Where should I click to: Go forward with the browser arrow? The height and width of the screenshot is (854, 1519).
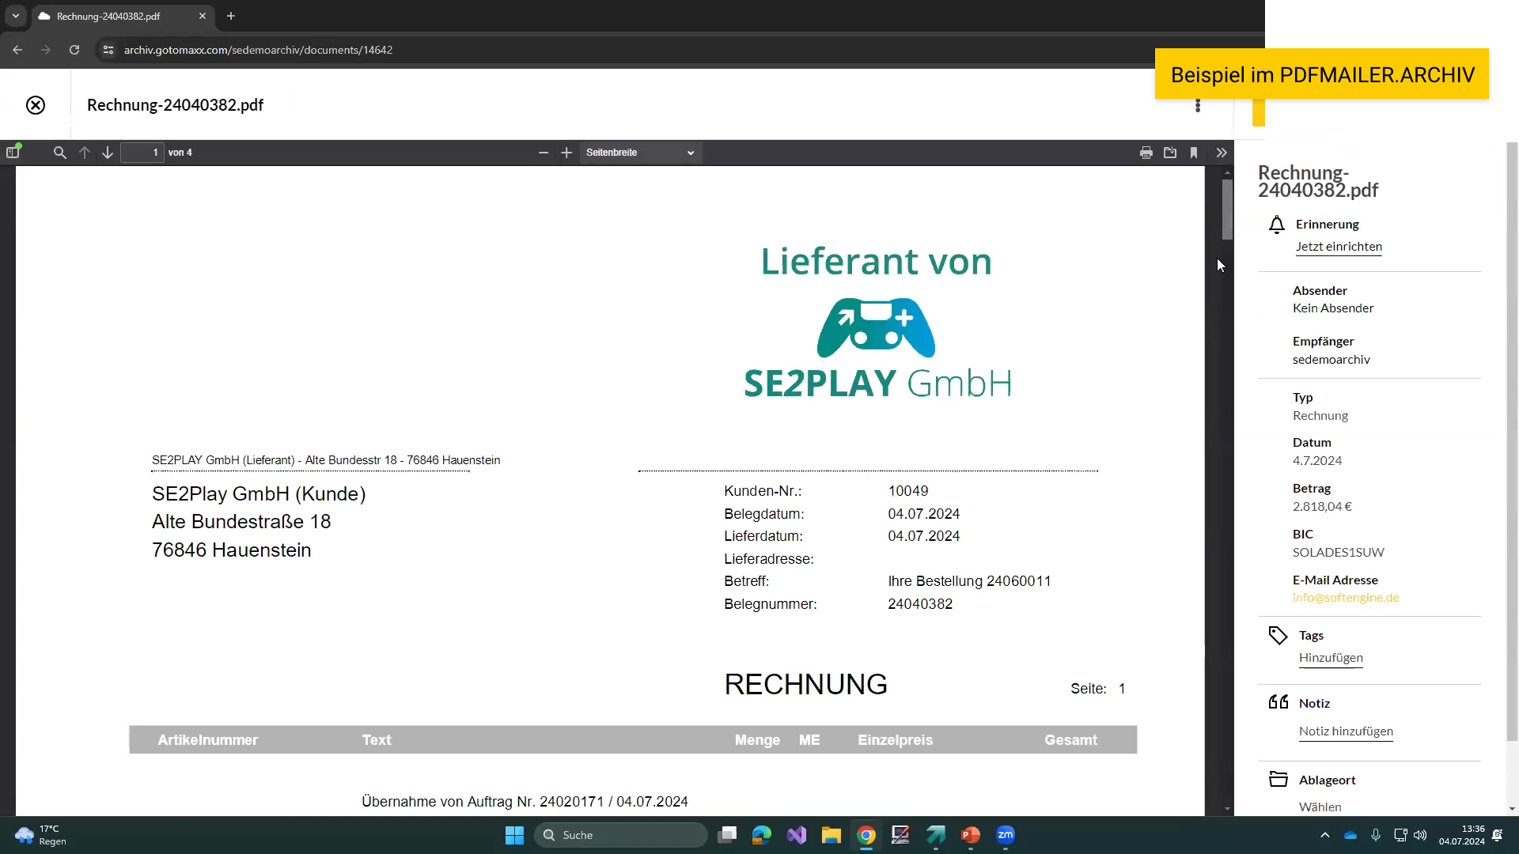click(x=46, y=50)
